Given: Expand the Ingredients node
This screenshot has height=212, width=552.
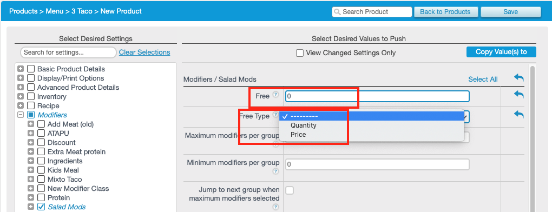Looking at the screenshot, I should 31,161.
